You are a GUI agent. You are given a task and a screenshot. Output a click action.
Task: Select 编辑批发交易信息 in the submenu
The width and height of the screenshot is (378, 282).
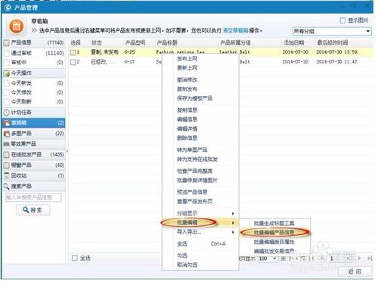(x=274, y=251)
